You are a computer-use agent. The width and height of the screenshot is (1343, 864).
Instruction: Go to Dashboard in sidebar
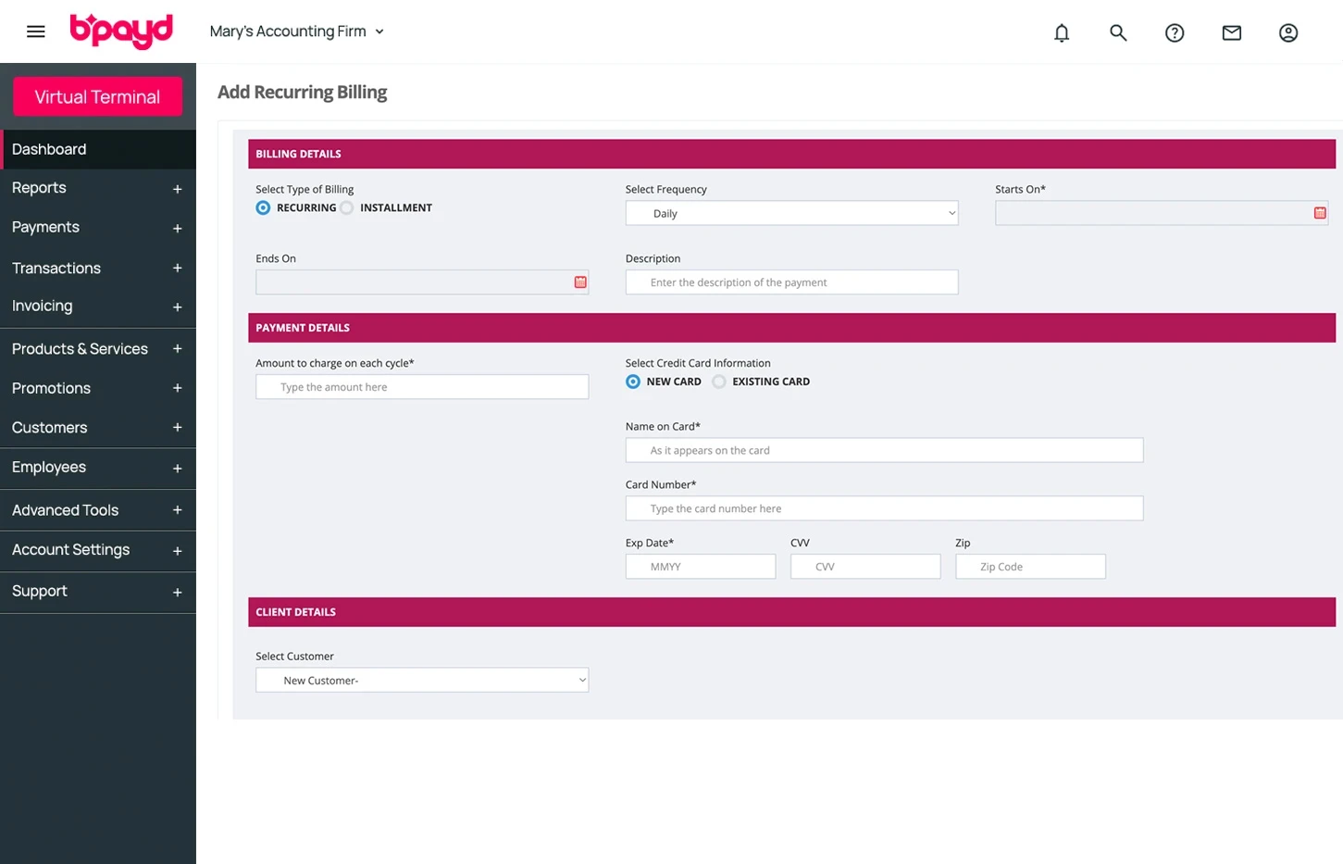point(98,149)
